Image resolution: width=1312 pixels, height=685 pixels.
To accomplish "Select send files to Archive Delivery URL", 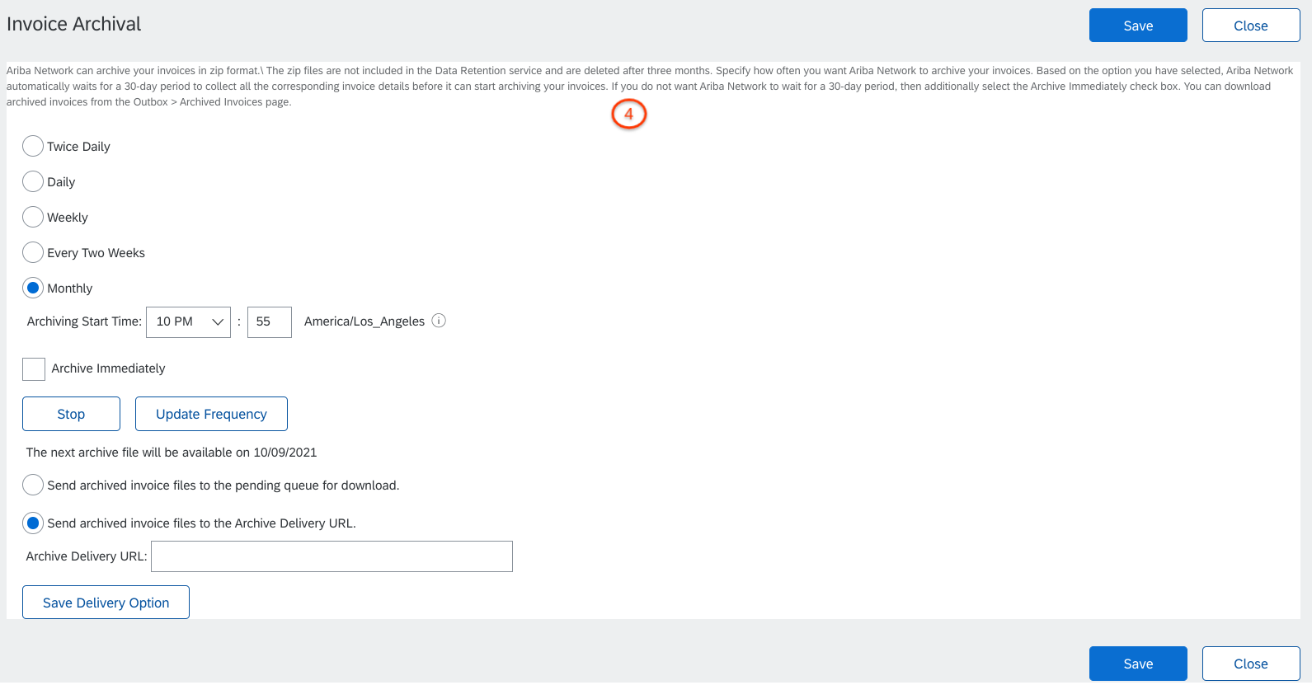I will [x=33, y=523].
